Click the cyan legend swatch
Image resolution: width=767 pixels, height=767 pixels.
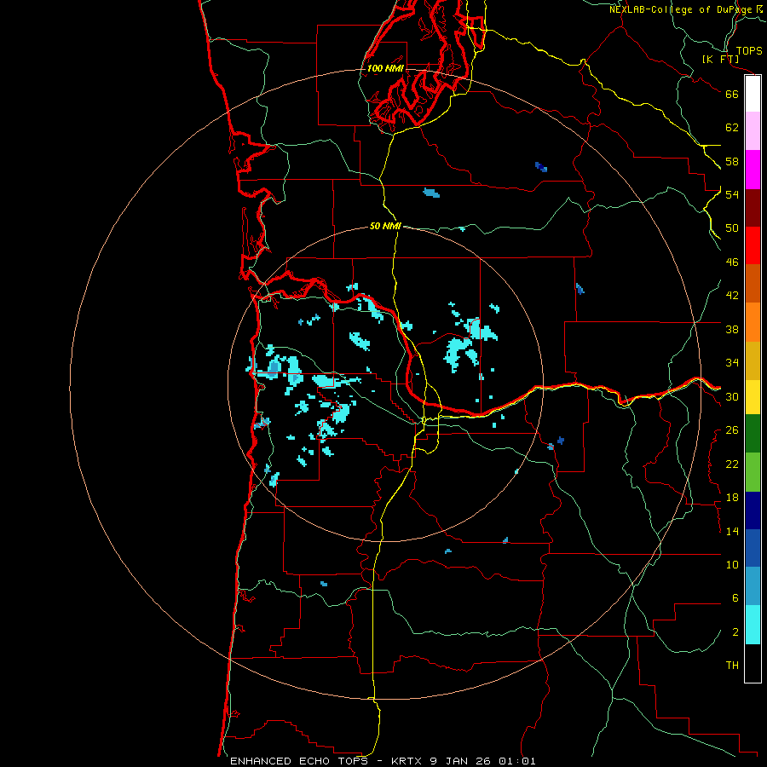tap(753, 625)
